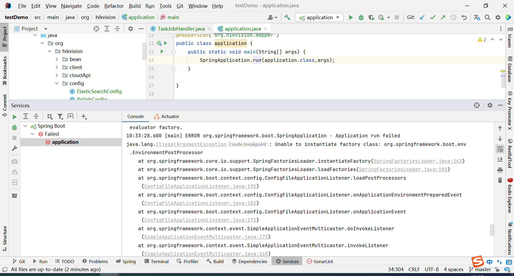The height and width of the screenshot is (276, 514).
Task: Build project with the hammer icon
Action: (287, 17)
